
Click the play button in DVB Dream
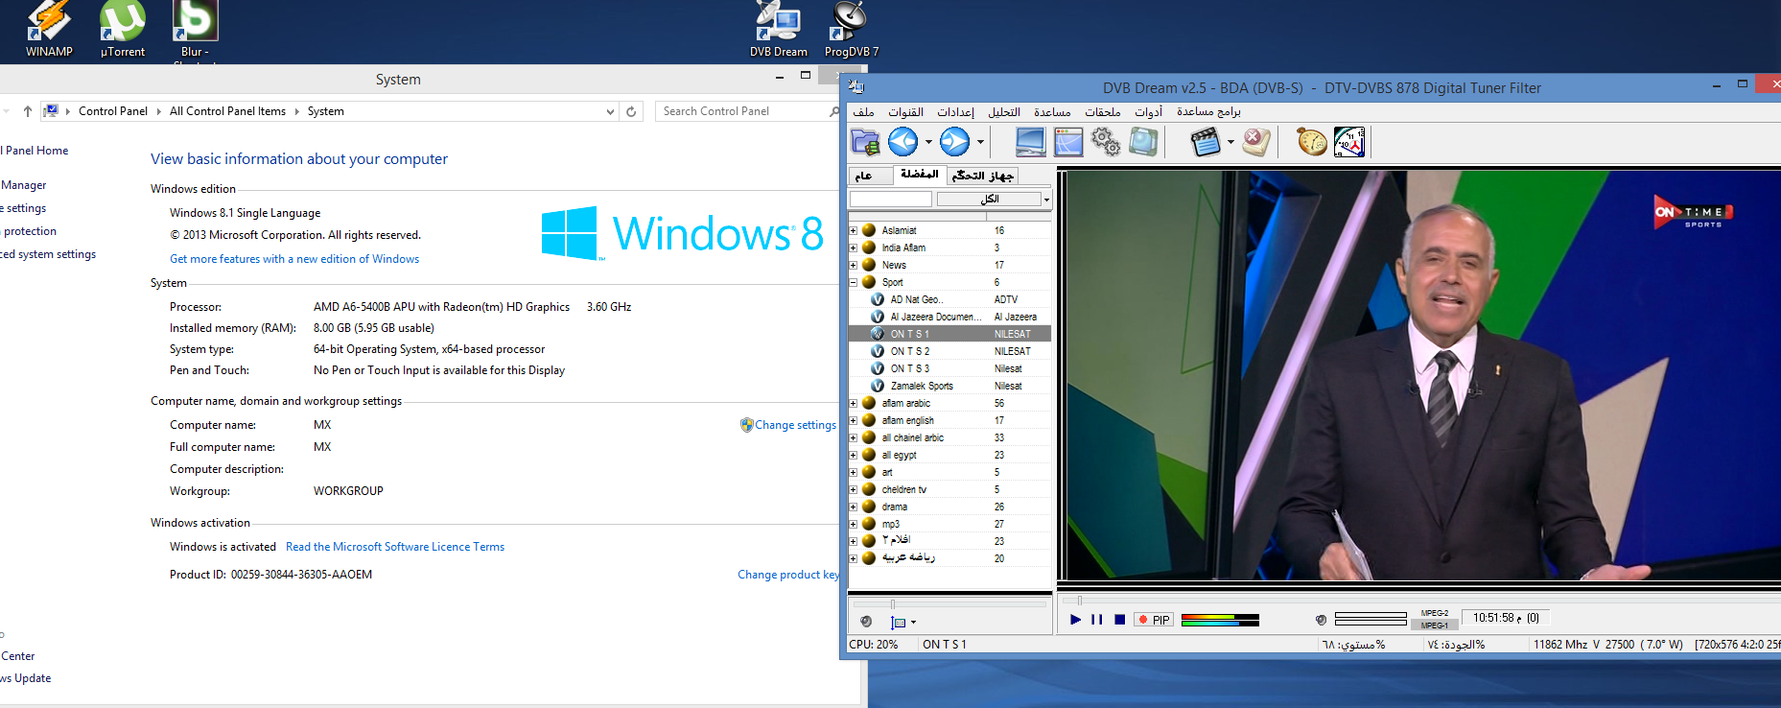(1075, 620)
